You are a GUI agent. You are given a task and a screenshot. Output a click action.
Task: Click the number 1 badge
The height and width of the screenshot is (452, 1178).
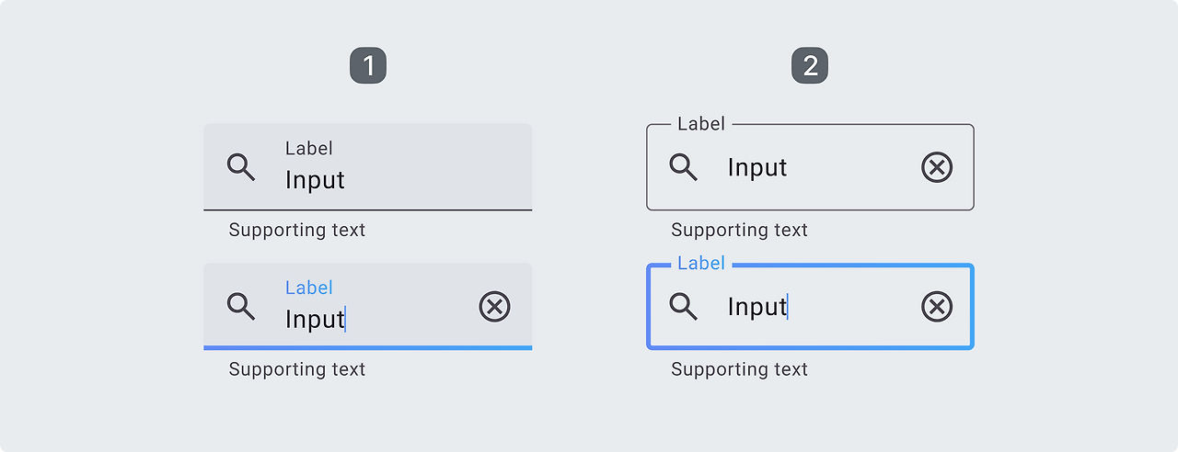(x=368, y=66)
